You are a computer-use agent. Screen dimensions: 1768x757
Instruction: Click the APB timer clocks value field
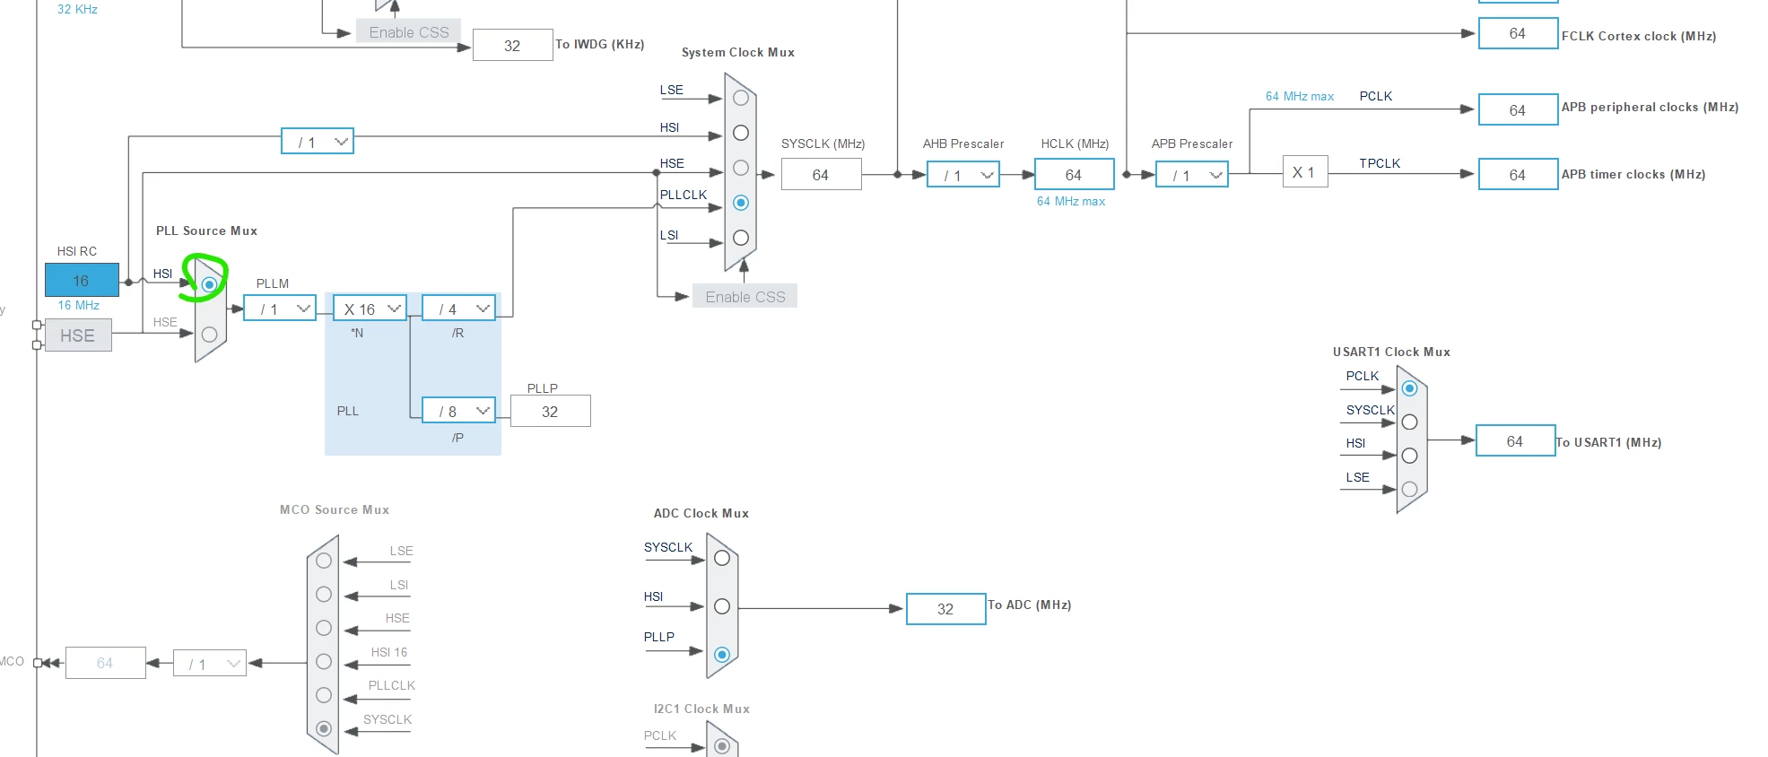[1518, 175]
